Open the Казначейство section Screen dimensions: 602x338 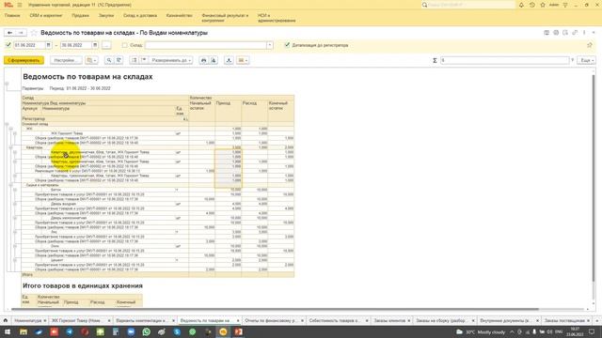[x=180, y=16]
